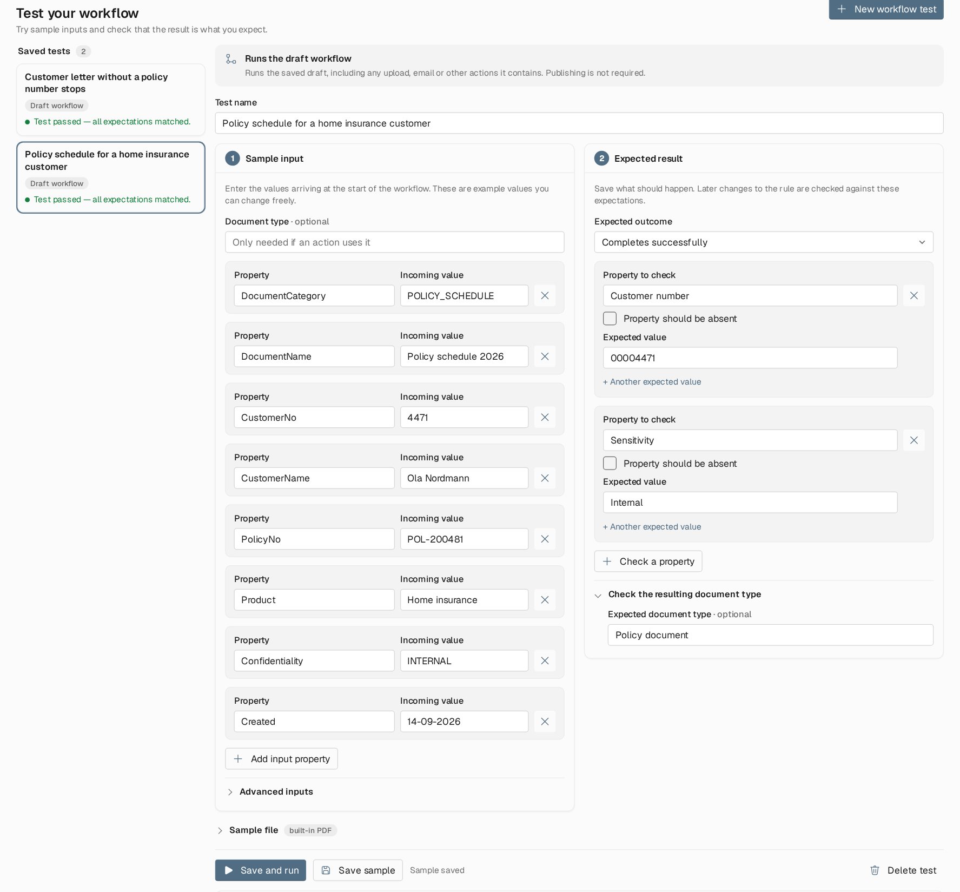This screenshot has width=960, height=892.
Task: Edit expected value 00004471
Action: 750,358
